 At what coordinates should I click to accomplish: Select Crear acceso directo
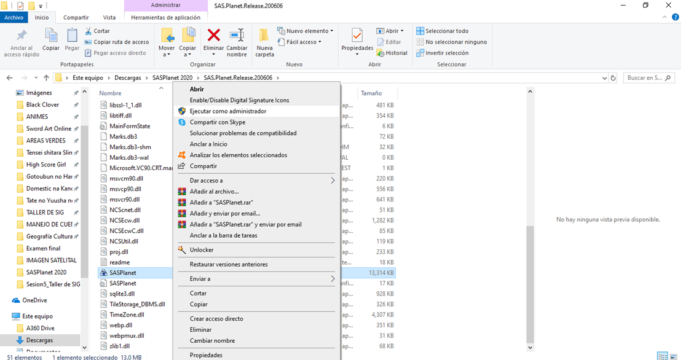click(256, 319)
